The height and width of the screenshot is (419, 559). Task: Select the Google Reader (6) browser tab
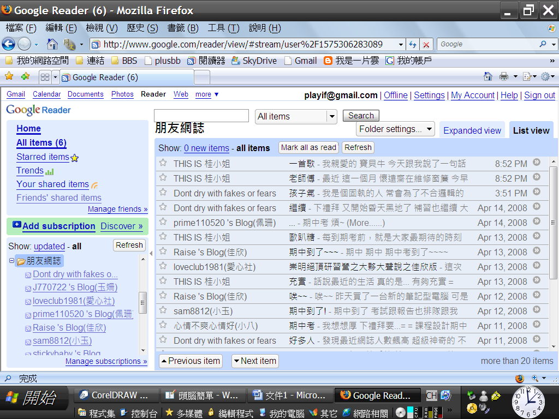[128, 77]
